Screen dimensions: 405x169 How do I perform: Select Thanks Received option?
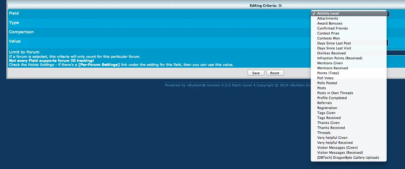tap(349, 128)
